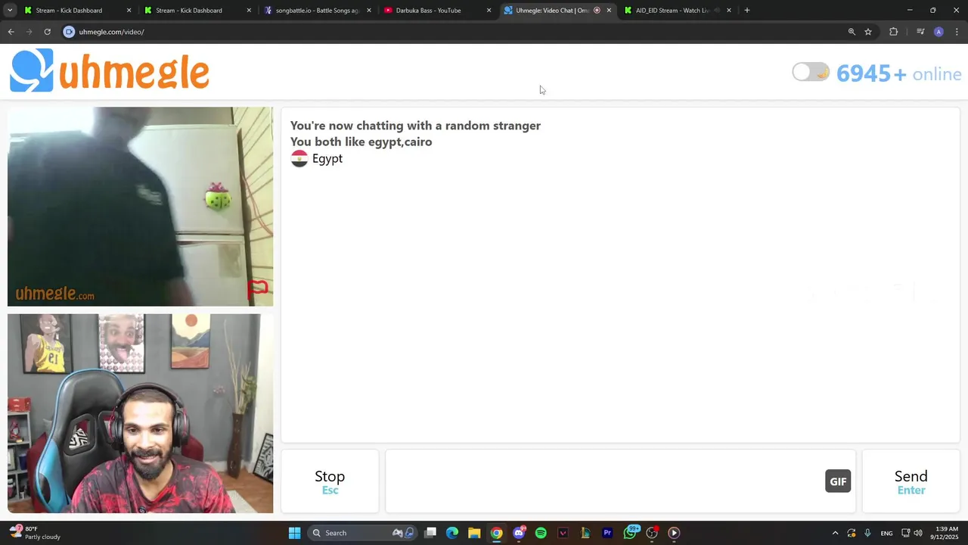Bookmark this page with the star
This screenshot has width=968, height=545.
click(868, 32)
